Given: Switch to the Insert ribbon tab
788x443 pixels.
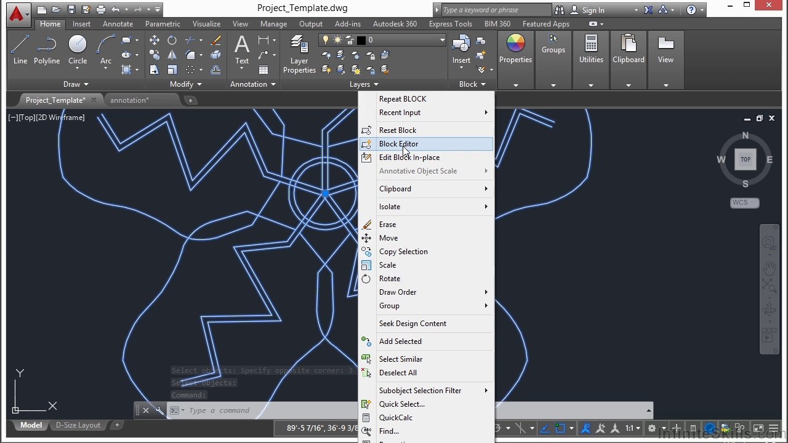Looking at the screenshot, I should coord(81,24).
